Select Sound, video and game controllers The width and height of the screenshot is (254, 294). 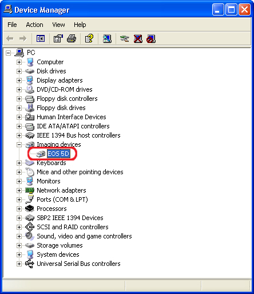[x=84, y=236]
